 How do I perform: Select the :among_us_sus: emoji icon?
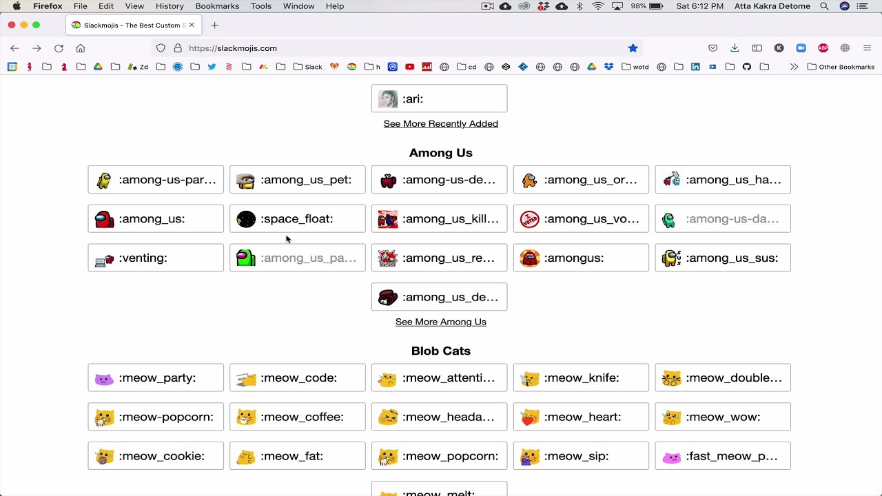(671, 258)
